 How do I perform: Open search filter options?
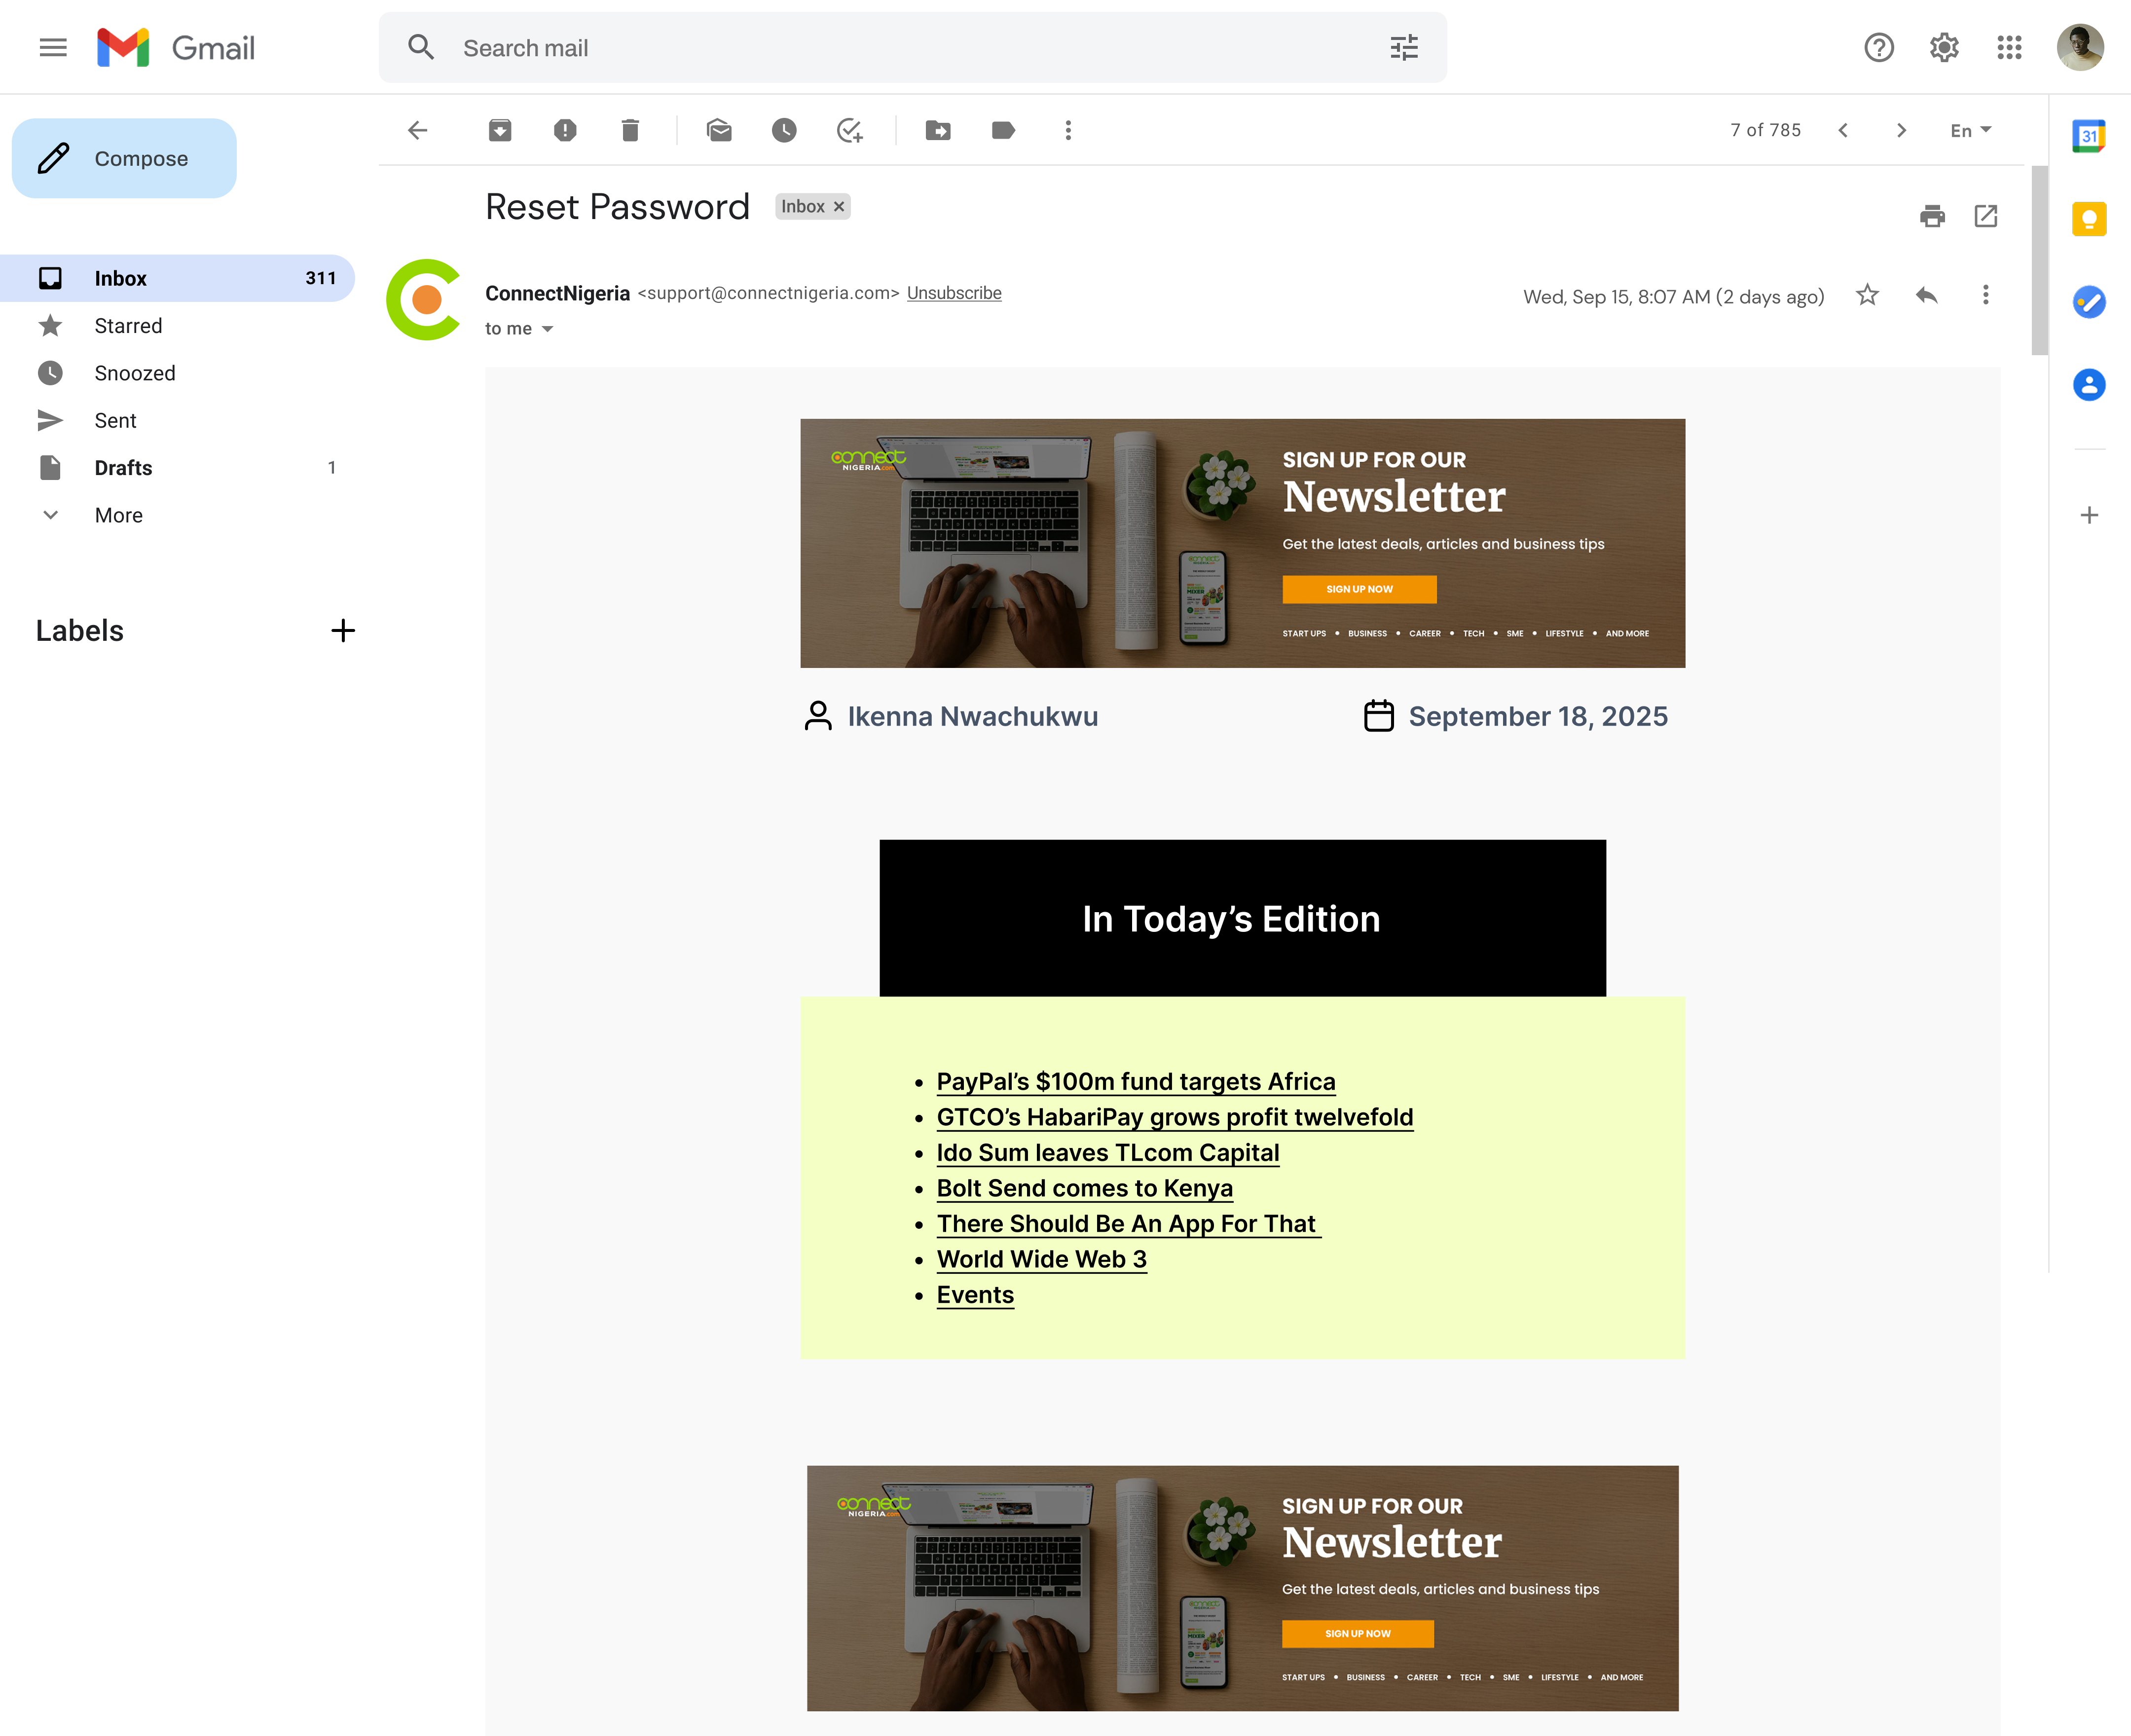[x=1404, y=48]
